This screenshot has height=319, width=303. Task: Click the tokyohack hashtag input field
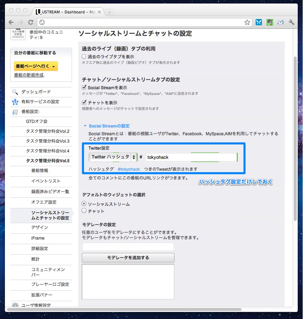click(191, 157)
